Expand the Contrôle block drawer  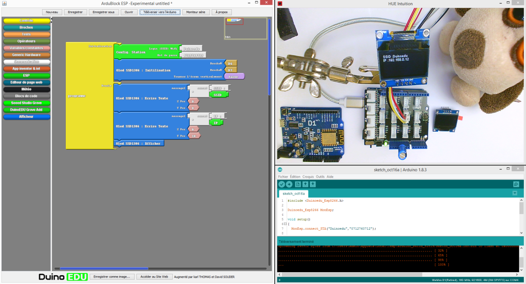(26, 21)
